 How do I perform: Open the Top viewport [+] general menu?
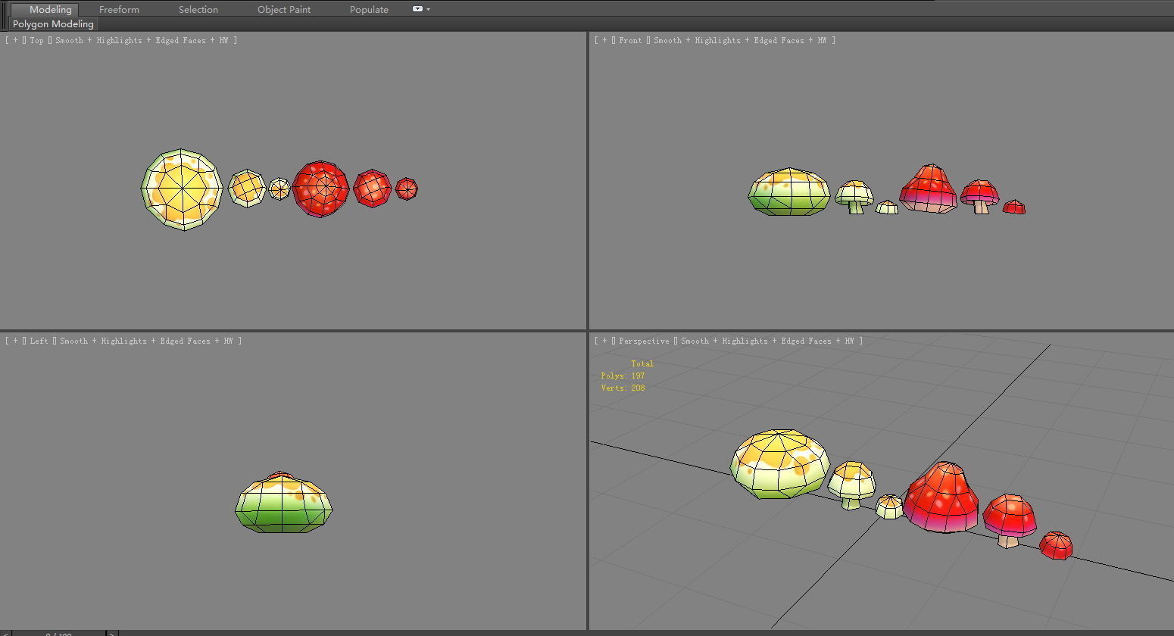pyautogui.click(x=15, y=40)
